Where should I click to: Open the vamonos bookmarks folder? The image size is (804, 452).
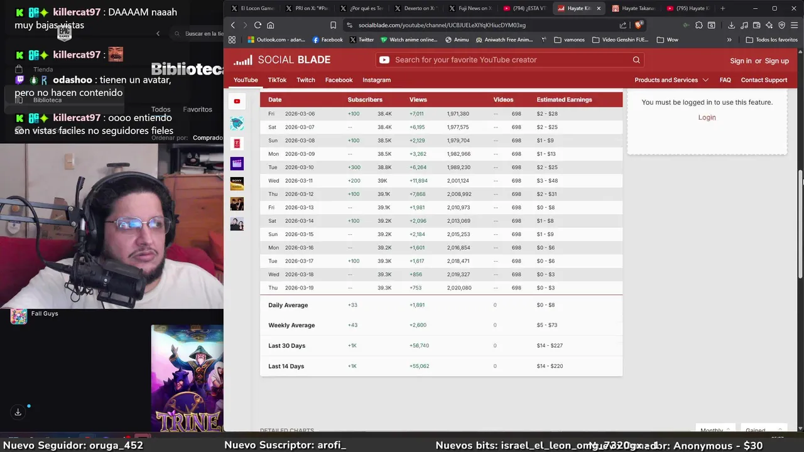(x=569, y=40)
